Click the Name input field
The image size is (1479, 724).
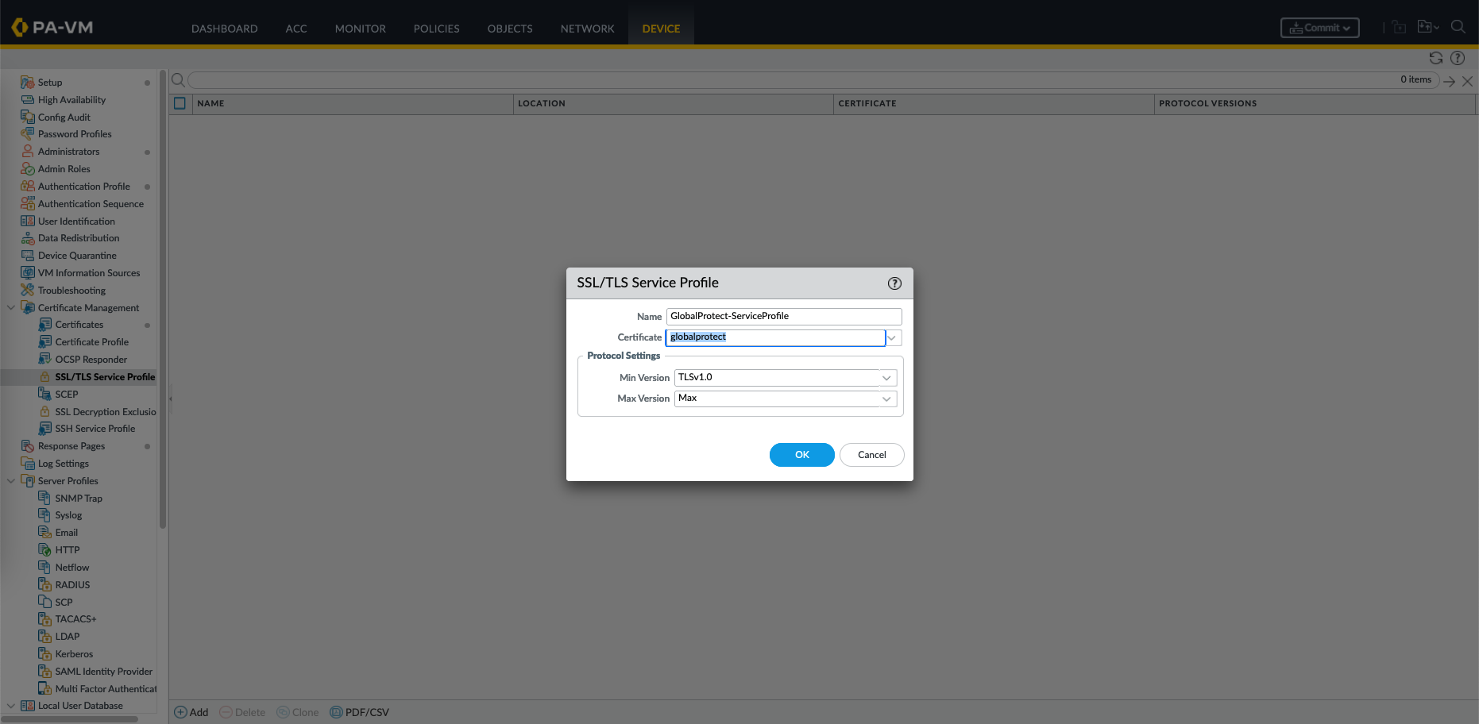[x=783, y=316]
